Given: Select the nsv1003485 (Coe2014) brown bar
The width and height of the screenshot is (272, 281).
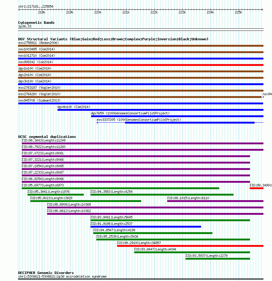Looking at the screenshot, I should pos(141,52).
